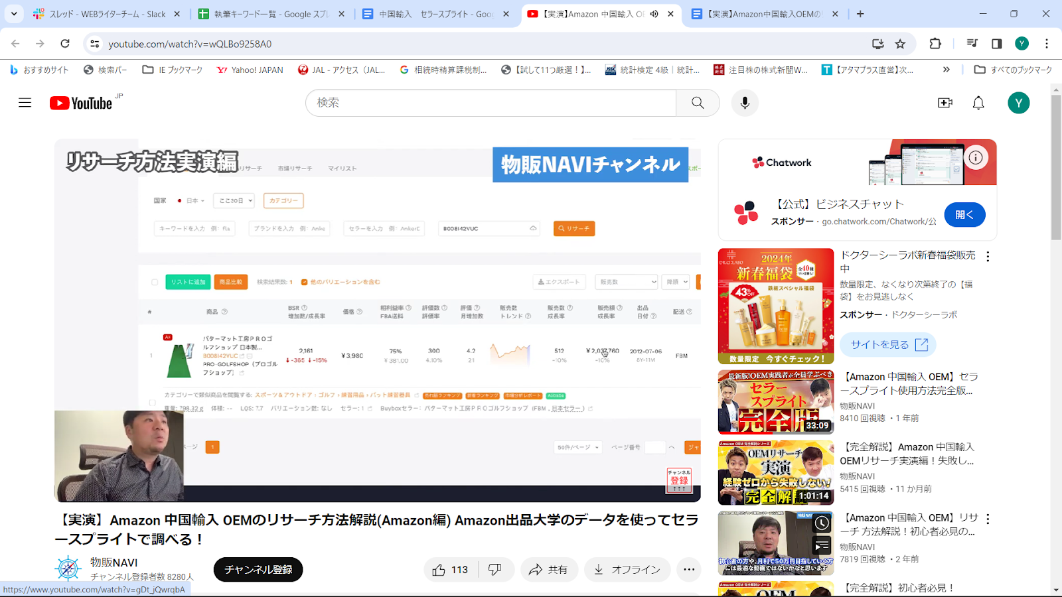The width and height of the screenshot is (1062, 597).
Task: Open the おすすめサイト bookmark
Action: coord(38,70)
